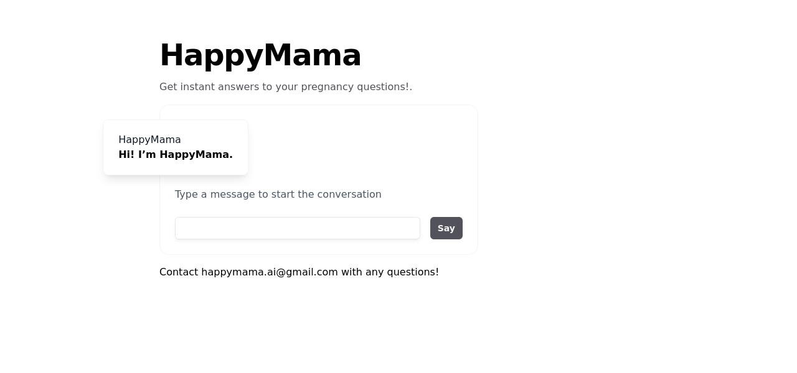Click the word "questions!." ending the subtitle
This screenshot has height=373, width=797.
point(384,87)
